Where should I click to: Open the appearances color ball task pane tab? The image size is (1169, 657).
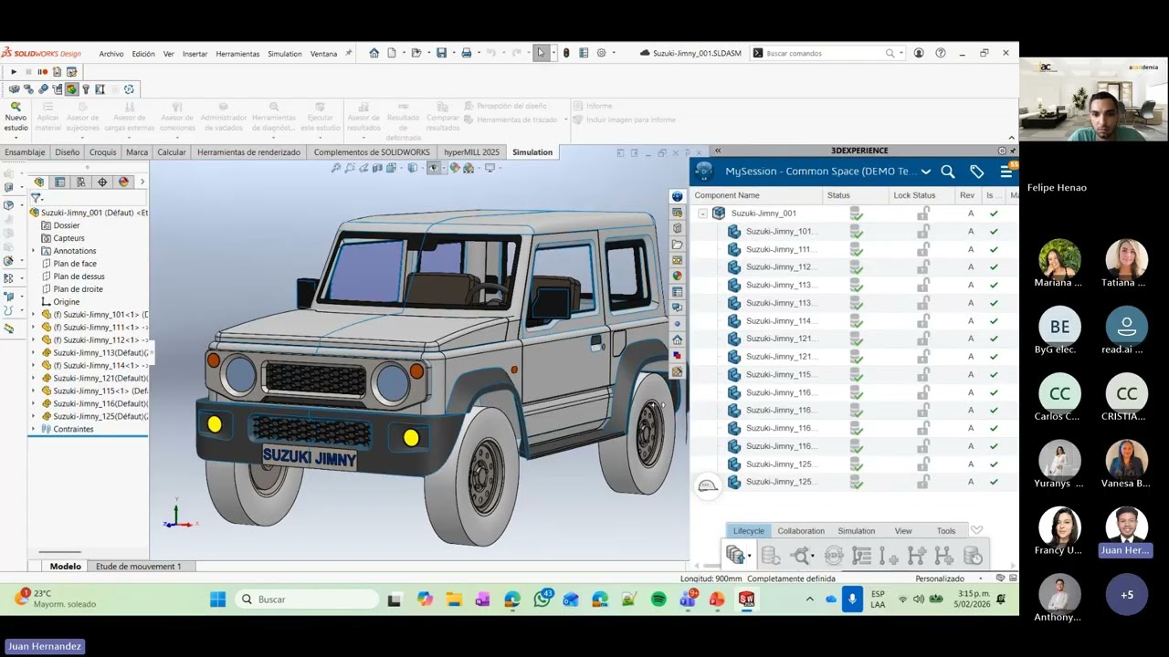(677, 276)
